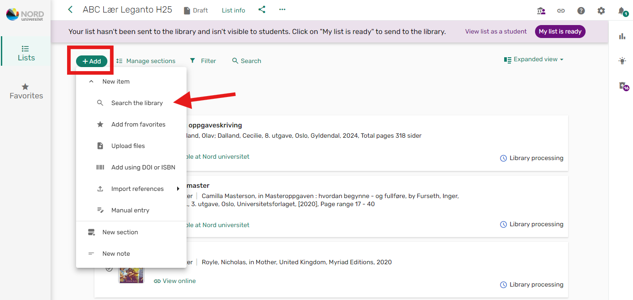This screenshot has height=300, width=633.
Task: Open List info
Action: tap(234, 10)
